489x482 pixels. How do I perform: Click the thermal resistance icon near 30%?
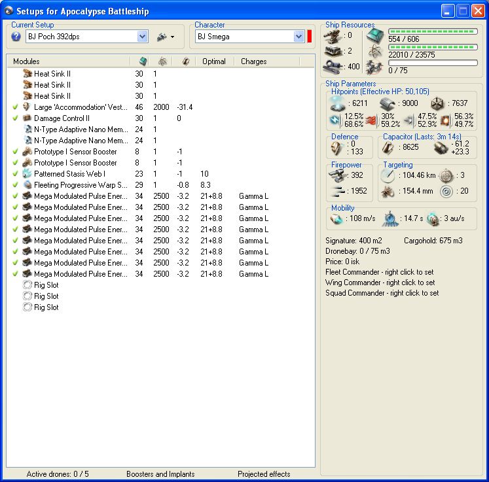371,120
